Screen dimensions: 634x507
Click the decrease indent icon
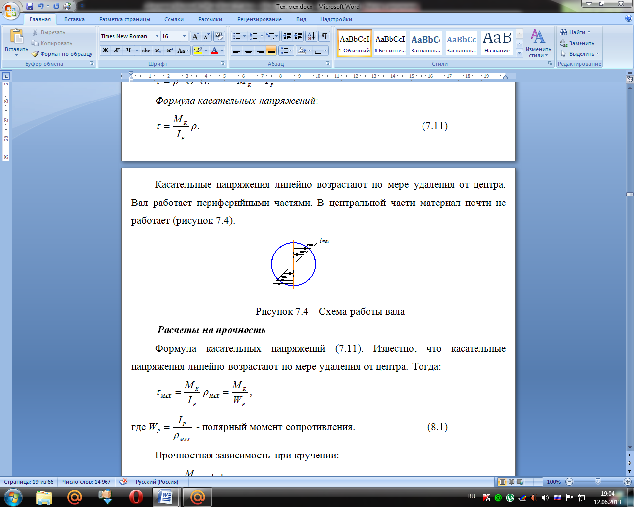click(x=287, y=36)
